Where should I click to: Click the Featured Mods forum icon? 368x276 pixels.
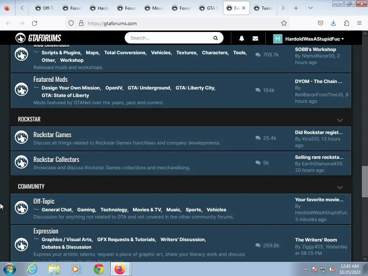coord(21,89)
